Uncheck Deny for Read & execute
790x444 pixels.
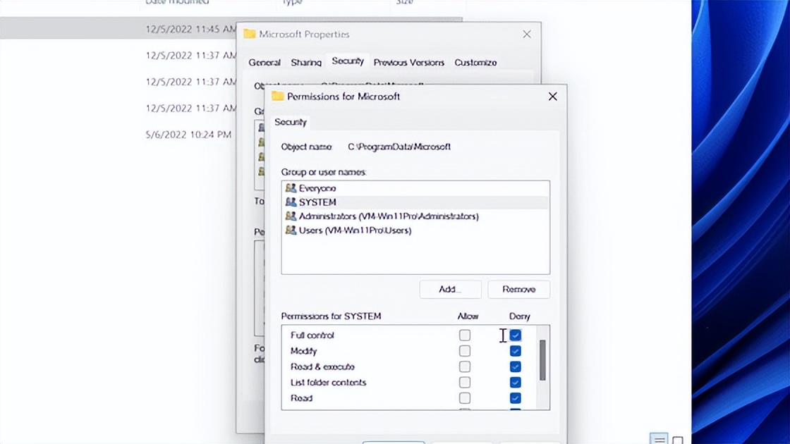(515, 366)
